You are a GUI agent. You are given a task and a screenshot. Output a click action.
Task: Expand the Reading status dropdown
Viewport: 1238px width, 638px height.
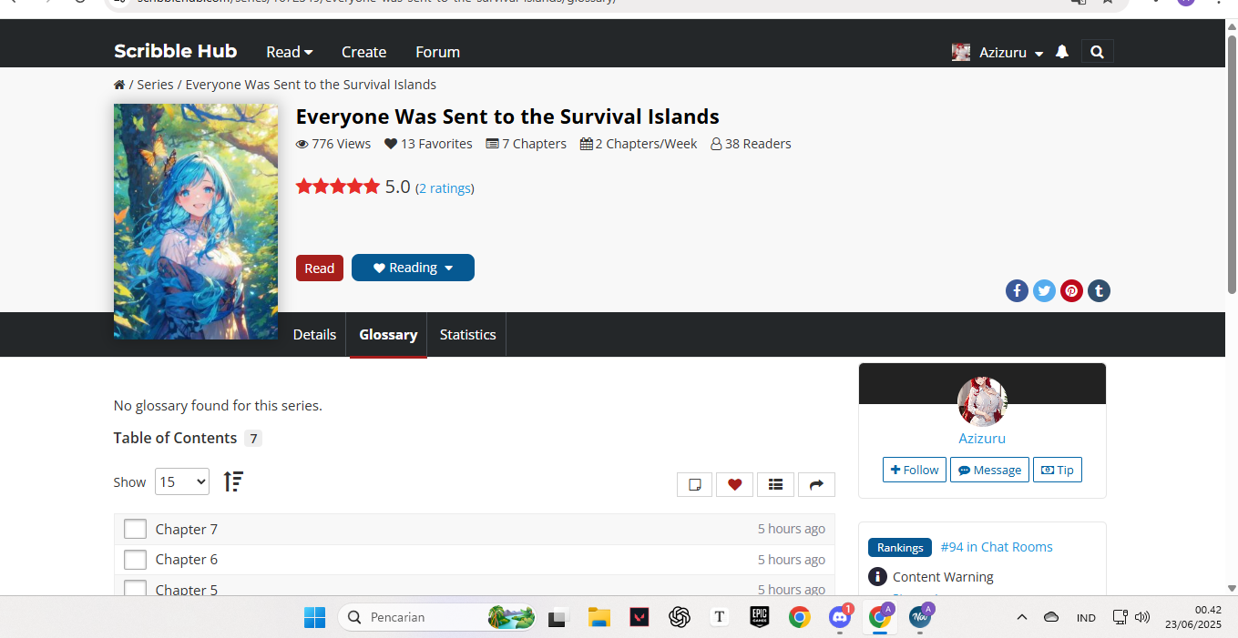(x=413, y=268)
